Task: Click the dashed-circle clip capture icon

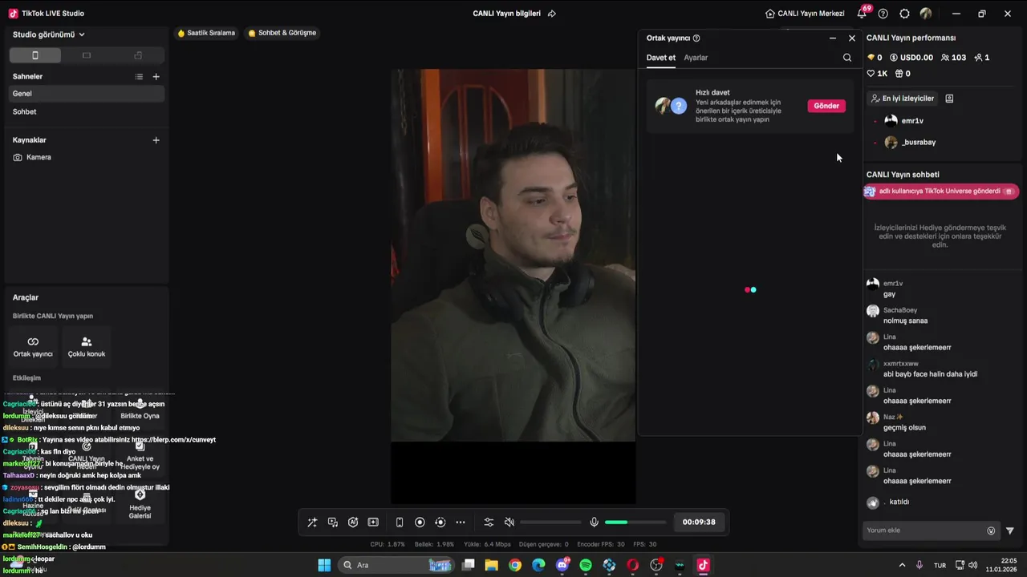Action: pos(440,523)
